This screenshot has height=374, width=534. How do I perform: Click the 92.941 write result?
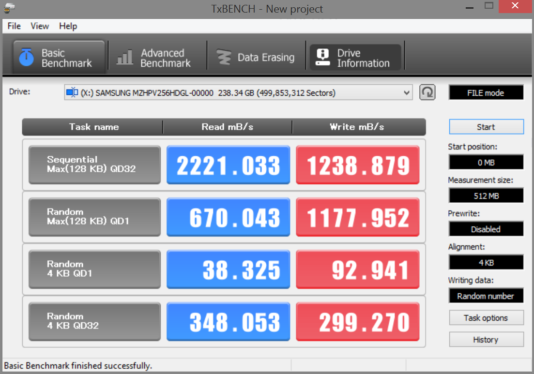point(358,269)
